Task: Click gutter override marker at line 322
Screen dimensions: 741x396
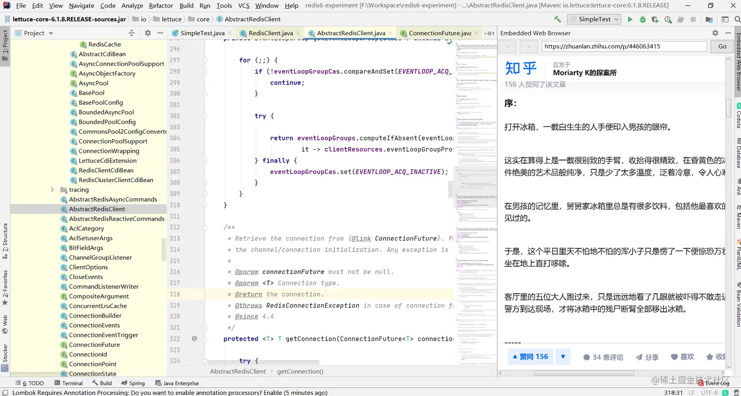Action: (x=194, y=338)
